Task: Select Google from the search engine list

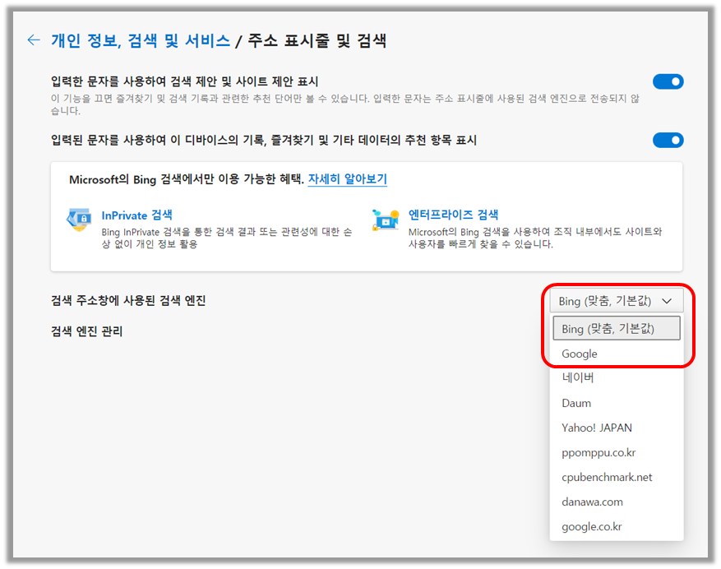Action: click(616, 354)
